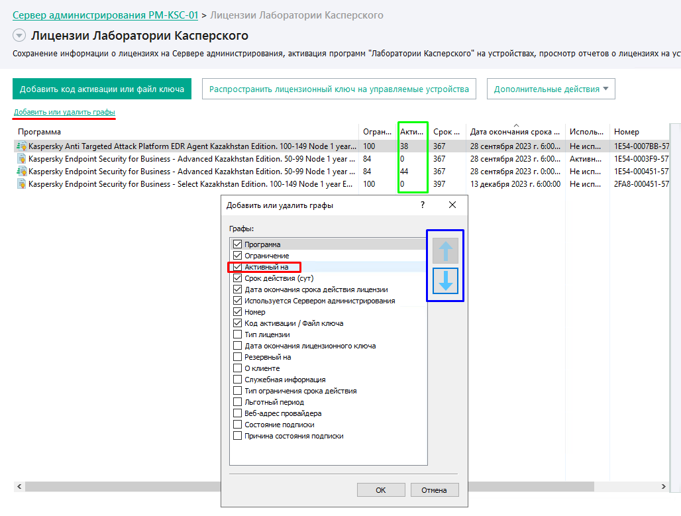Sort by the Акти... column header
681x516 pixels.
coord(412,132)
